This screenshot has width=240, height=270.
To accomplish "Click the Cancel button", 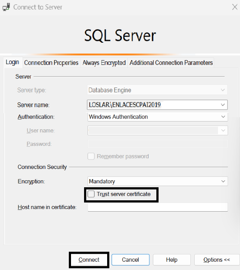I will pyautogui.click(x=130, y=260).
